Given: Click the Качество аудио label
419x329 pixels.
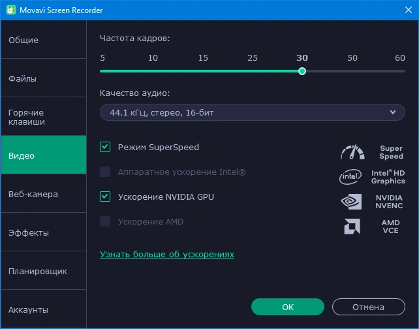Looking at the screenshot, I should tap(135, 93).
